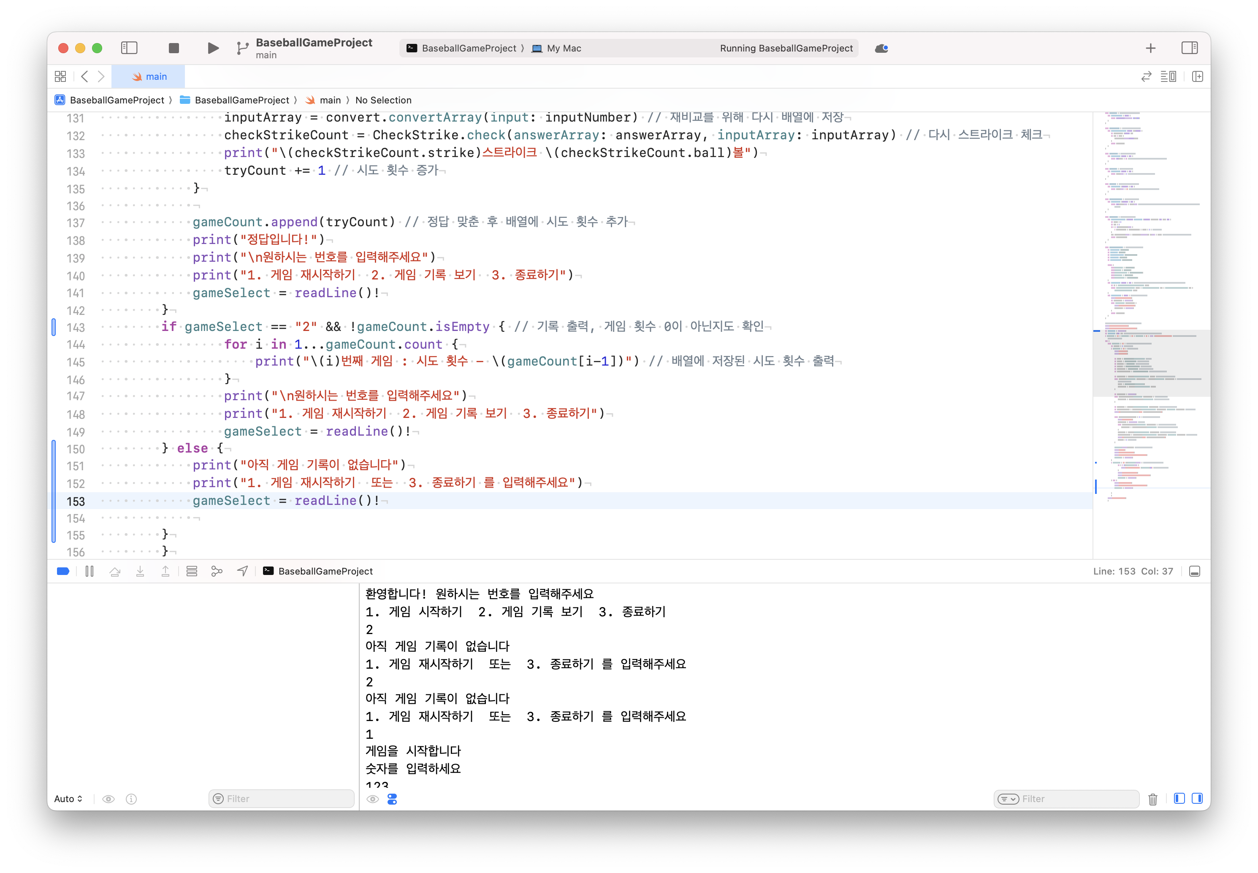This screenshot has height=873, width=1258.
Task: Select BaseballGameProject process in debug bar
Action: coord(318,571)
